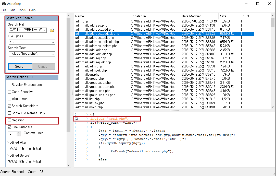
Task: Open the Help menu
Action: (x=32, y=10)
